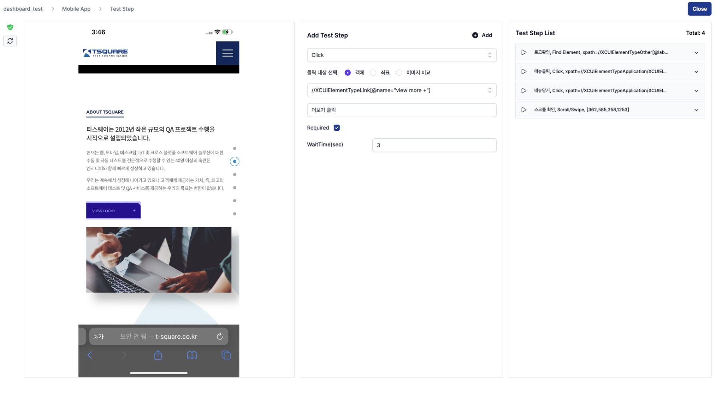The image size is (716, 395).
Task: Uncheck the Required checkbox
Action: pos(337,128)
